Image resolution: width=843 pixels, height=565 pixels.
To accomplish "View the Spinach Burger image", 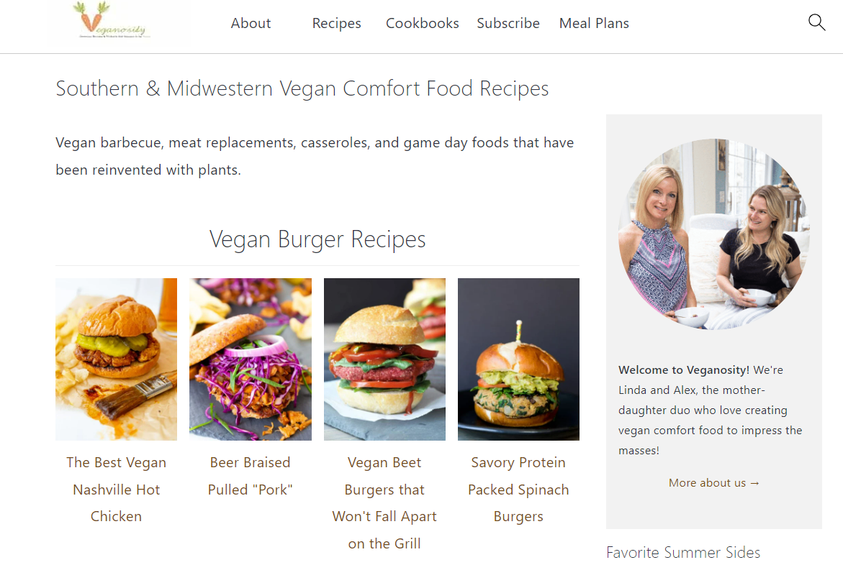I will pos(518,359).
